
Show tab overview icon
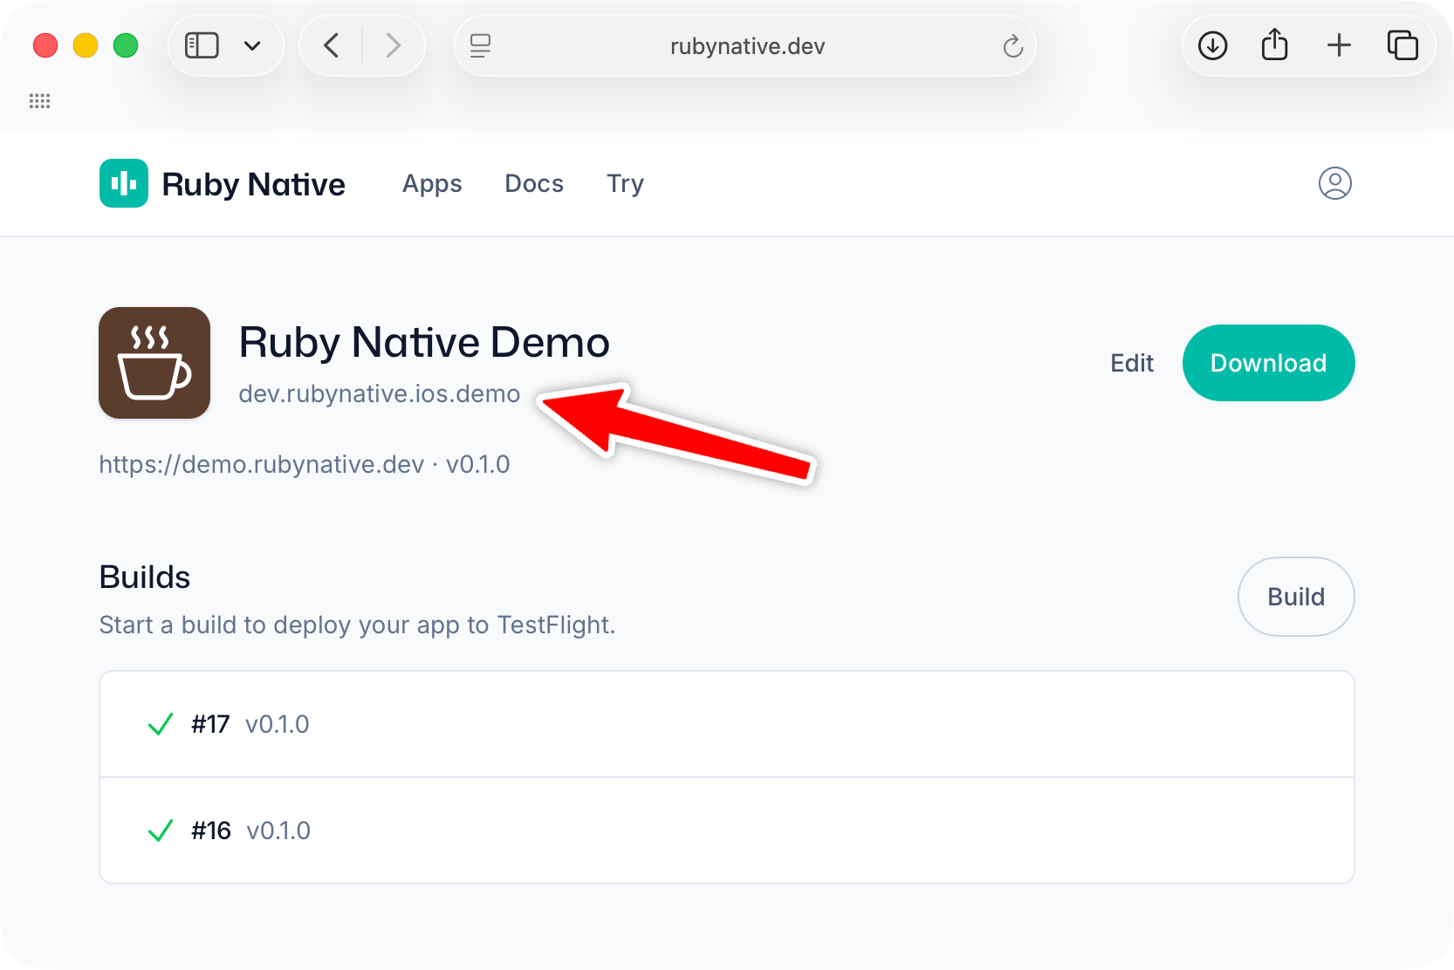tap(1403, 45)
